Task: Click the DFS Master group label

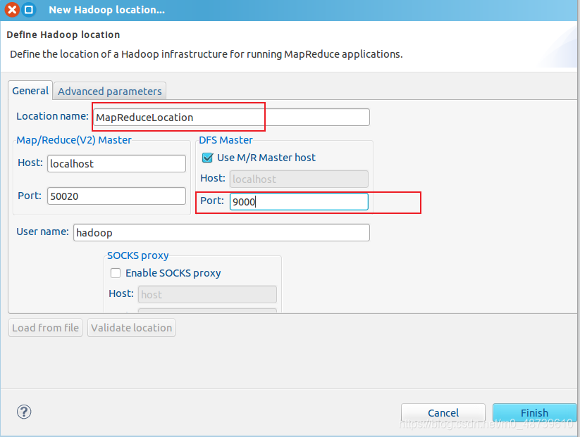Action: tap(226, 140)
